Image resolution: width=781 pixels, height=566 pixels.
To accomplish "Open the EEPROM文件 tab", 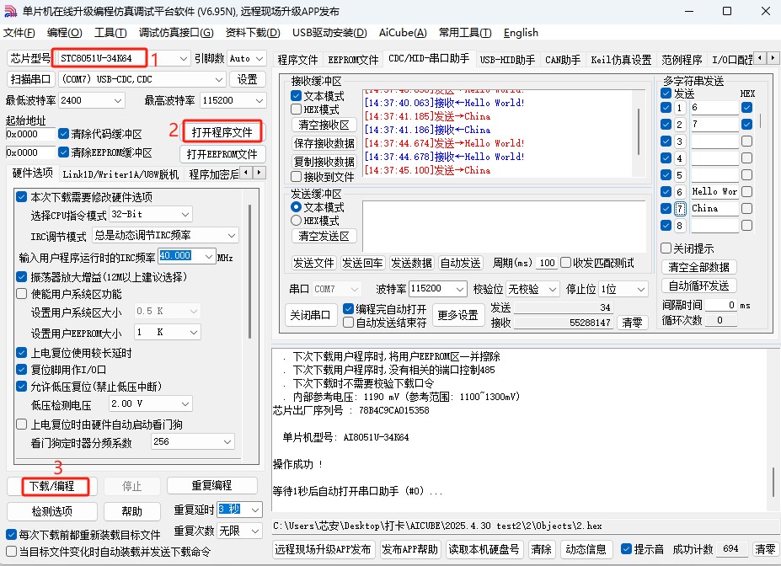I will tap(353, 60).
